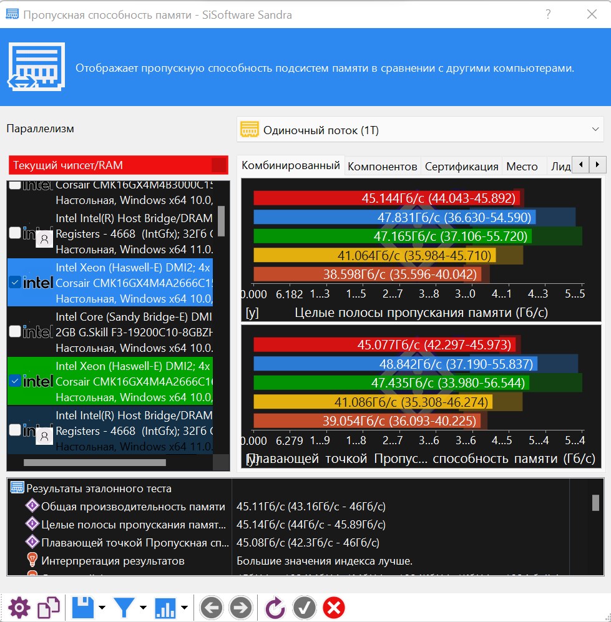This screenshot has height=622, width=611.
Task: Click the SiSoftware Sandra title bar icon
Action: click(12, 14)
